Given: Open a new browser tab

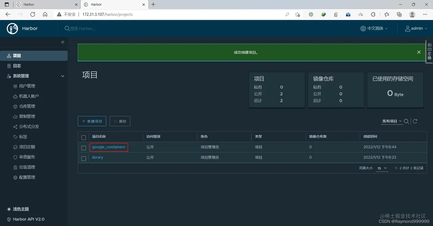Looking at the screenshot, I should pyautogui.click(x=153, y=5).
